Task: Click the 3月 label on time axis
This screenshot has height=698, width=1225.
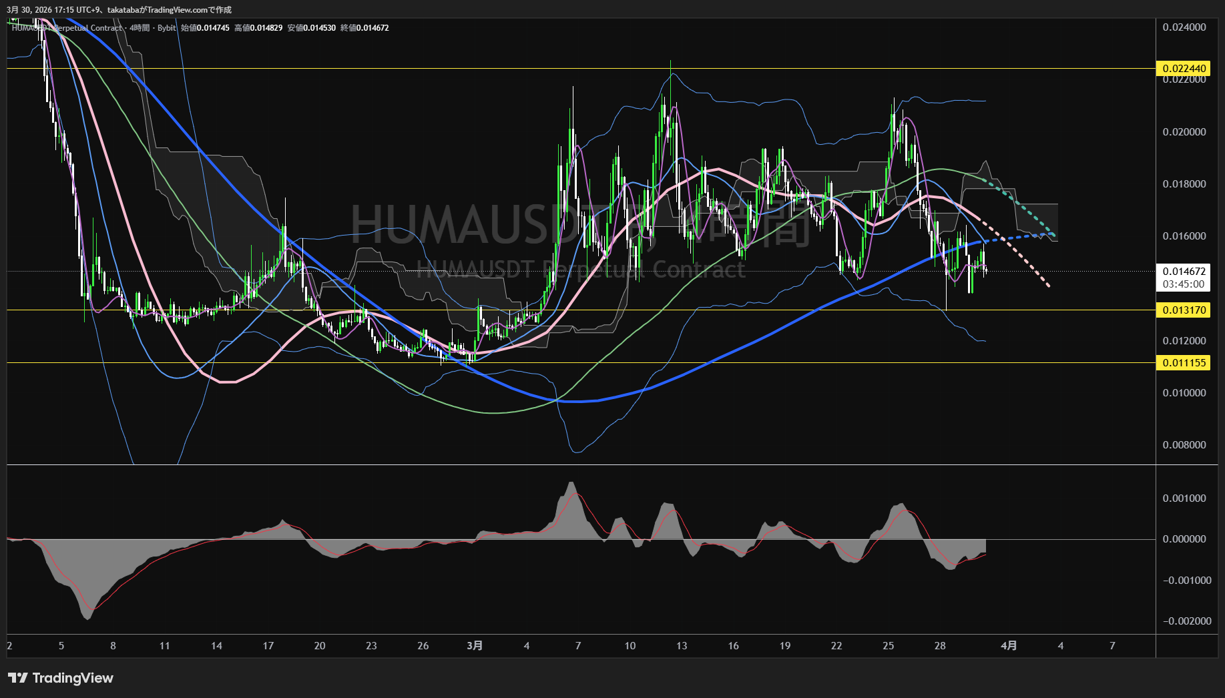Action: click(475, 646)
